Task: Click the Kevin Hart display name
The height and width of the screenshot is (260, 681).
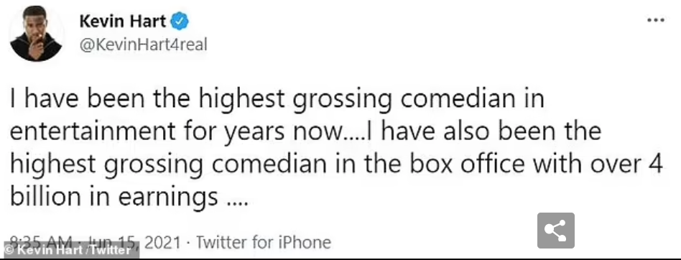Action: pyautogui.click(x=121, y=22)
